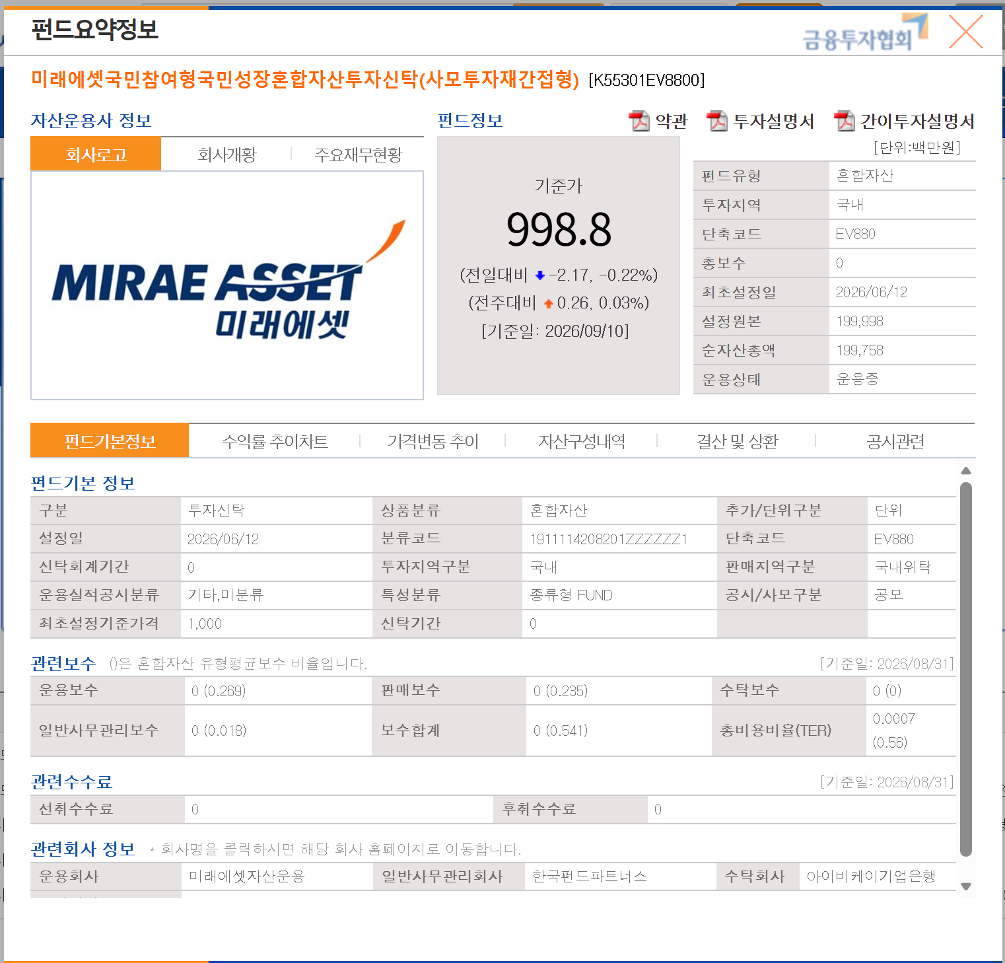1005x963 pixels.
Task: Click the 판매보수 value 0 (0.235)
Action: [x=561, y=692]
